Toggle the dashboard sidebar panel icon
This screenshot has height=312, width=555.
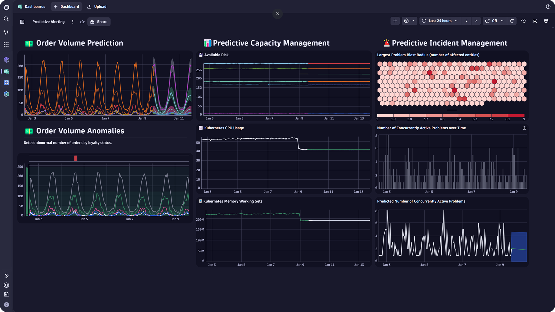(x=22, y=22)
